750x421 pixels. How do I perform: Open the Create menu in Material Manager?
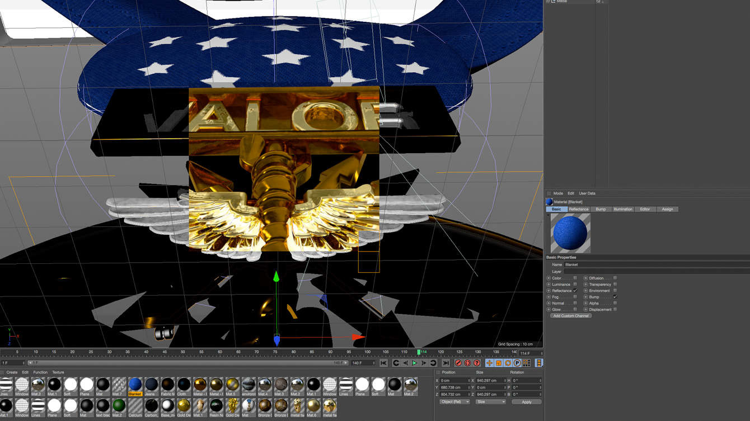(12, 372)
